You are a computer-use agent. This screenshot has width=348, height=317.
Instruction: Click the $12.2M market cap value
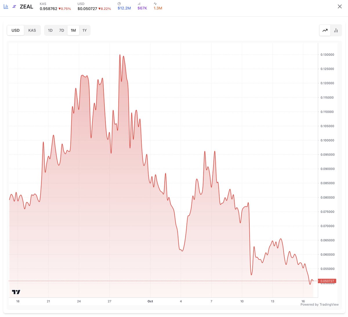click(x=124, y=8)
